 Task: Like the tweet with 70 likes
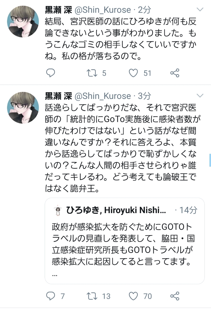pyautogui.click(x=133, y=296)
